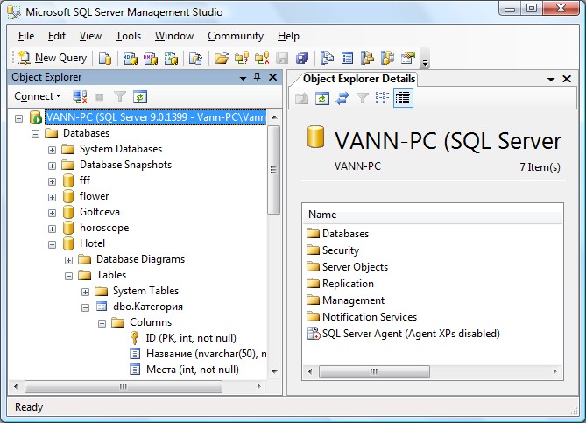
Task: Start an Analysis Services XMLA Query
Action: pos(171,58)
